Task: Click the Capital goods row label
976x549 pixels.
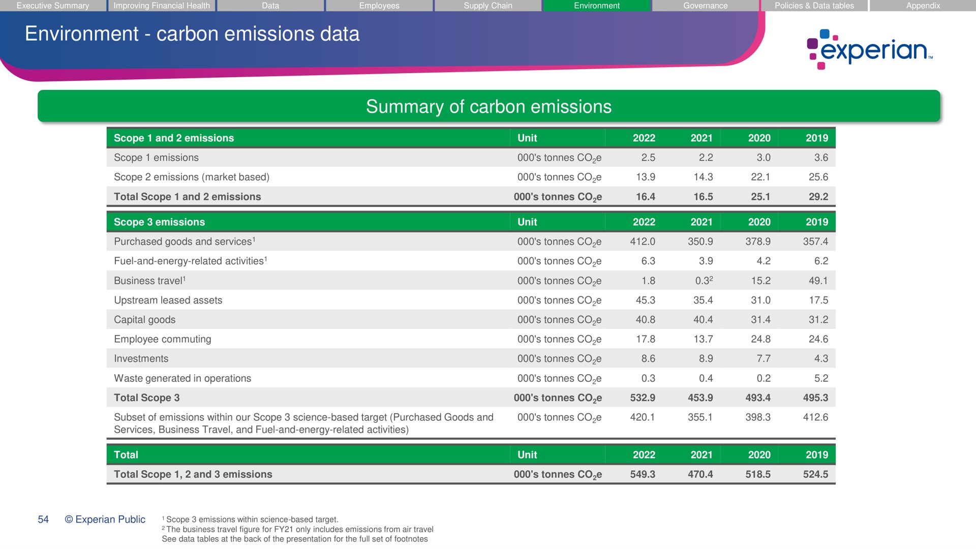Action: [144, 320]
